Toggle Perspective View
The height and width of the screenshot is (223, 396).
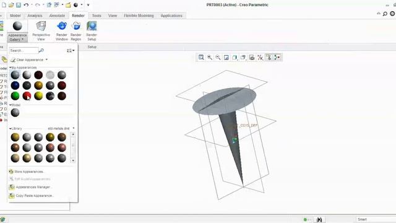[41, 31]
